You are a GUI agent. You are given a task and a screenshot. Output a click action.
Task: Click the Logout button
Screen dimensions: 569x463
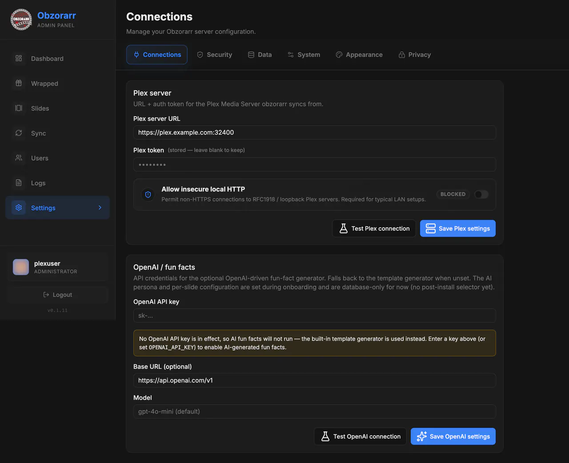pos(57,295)
